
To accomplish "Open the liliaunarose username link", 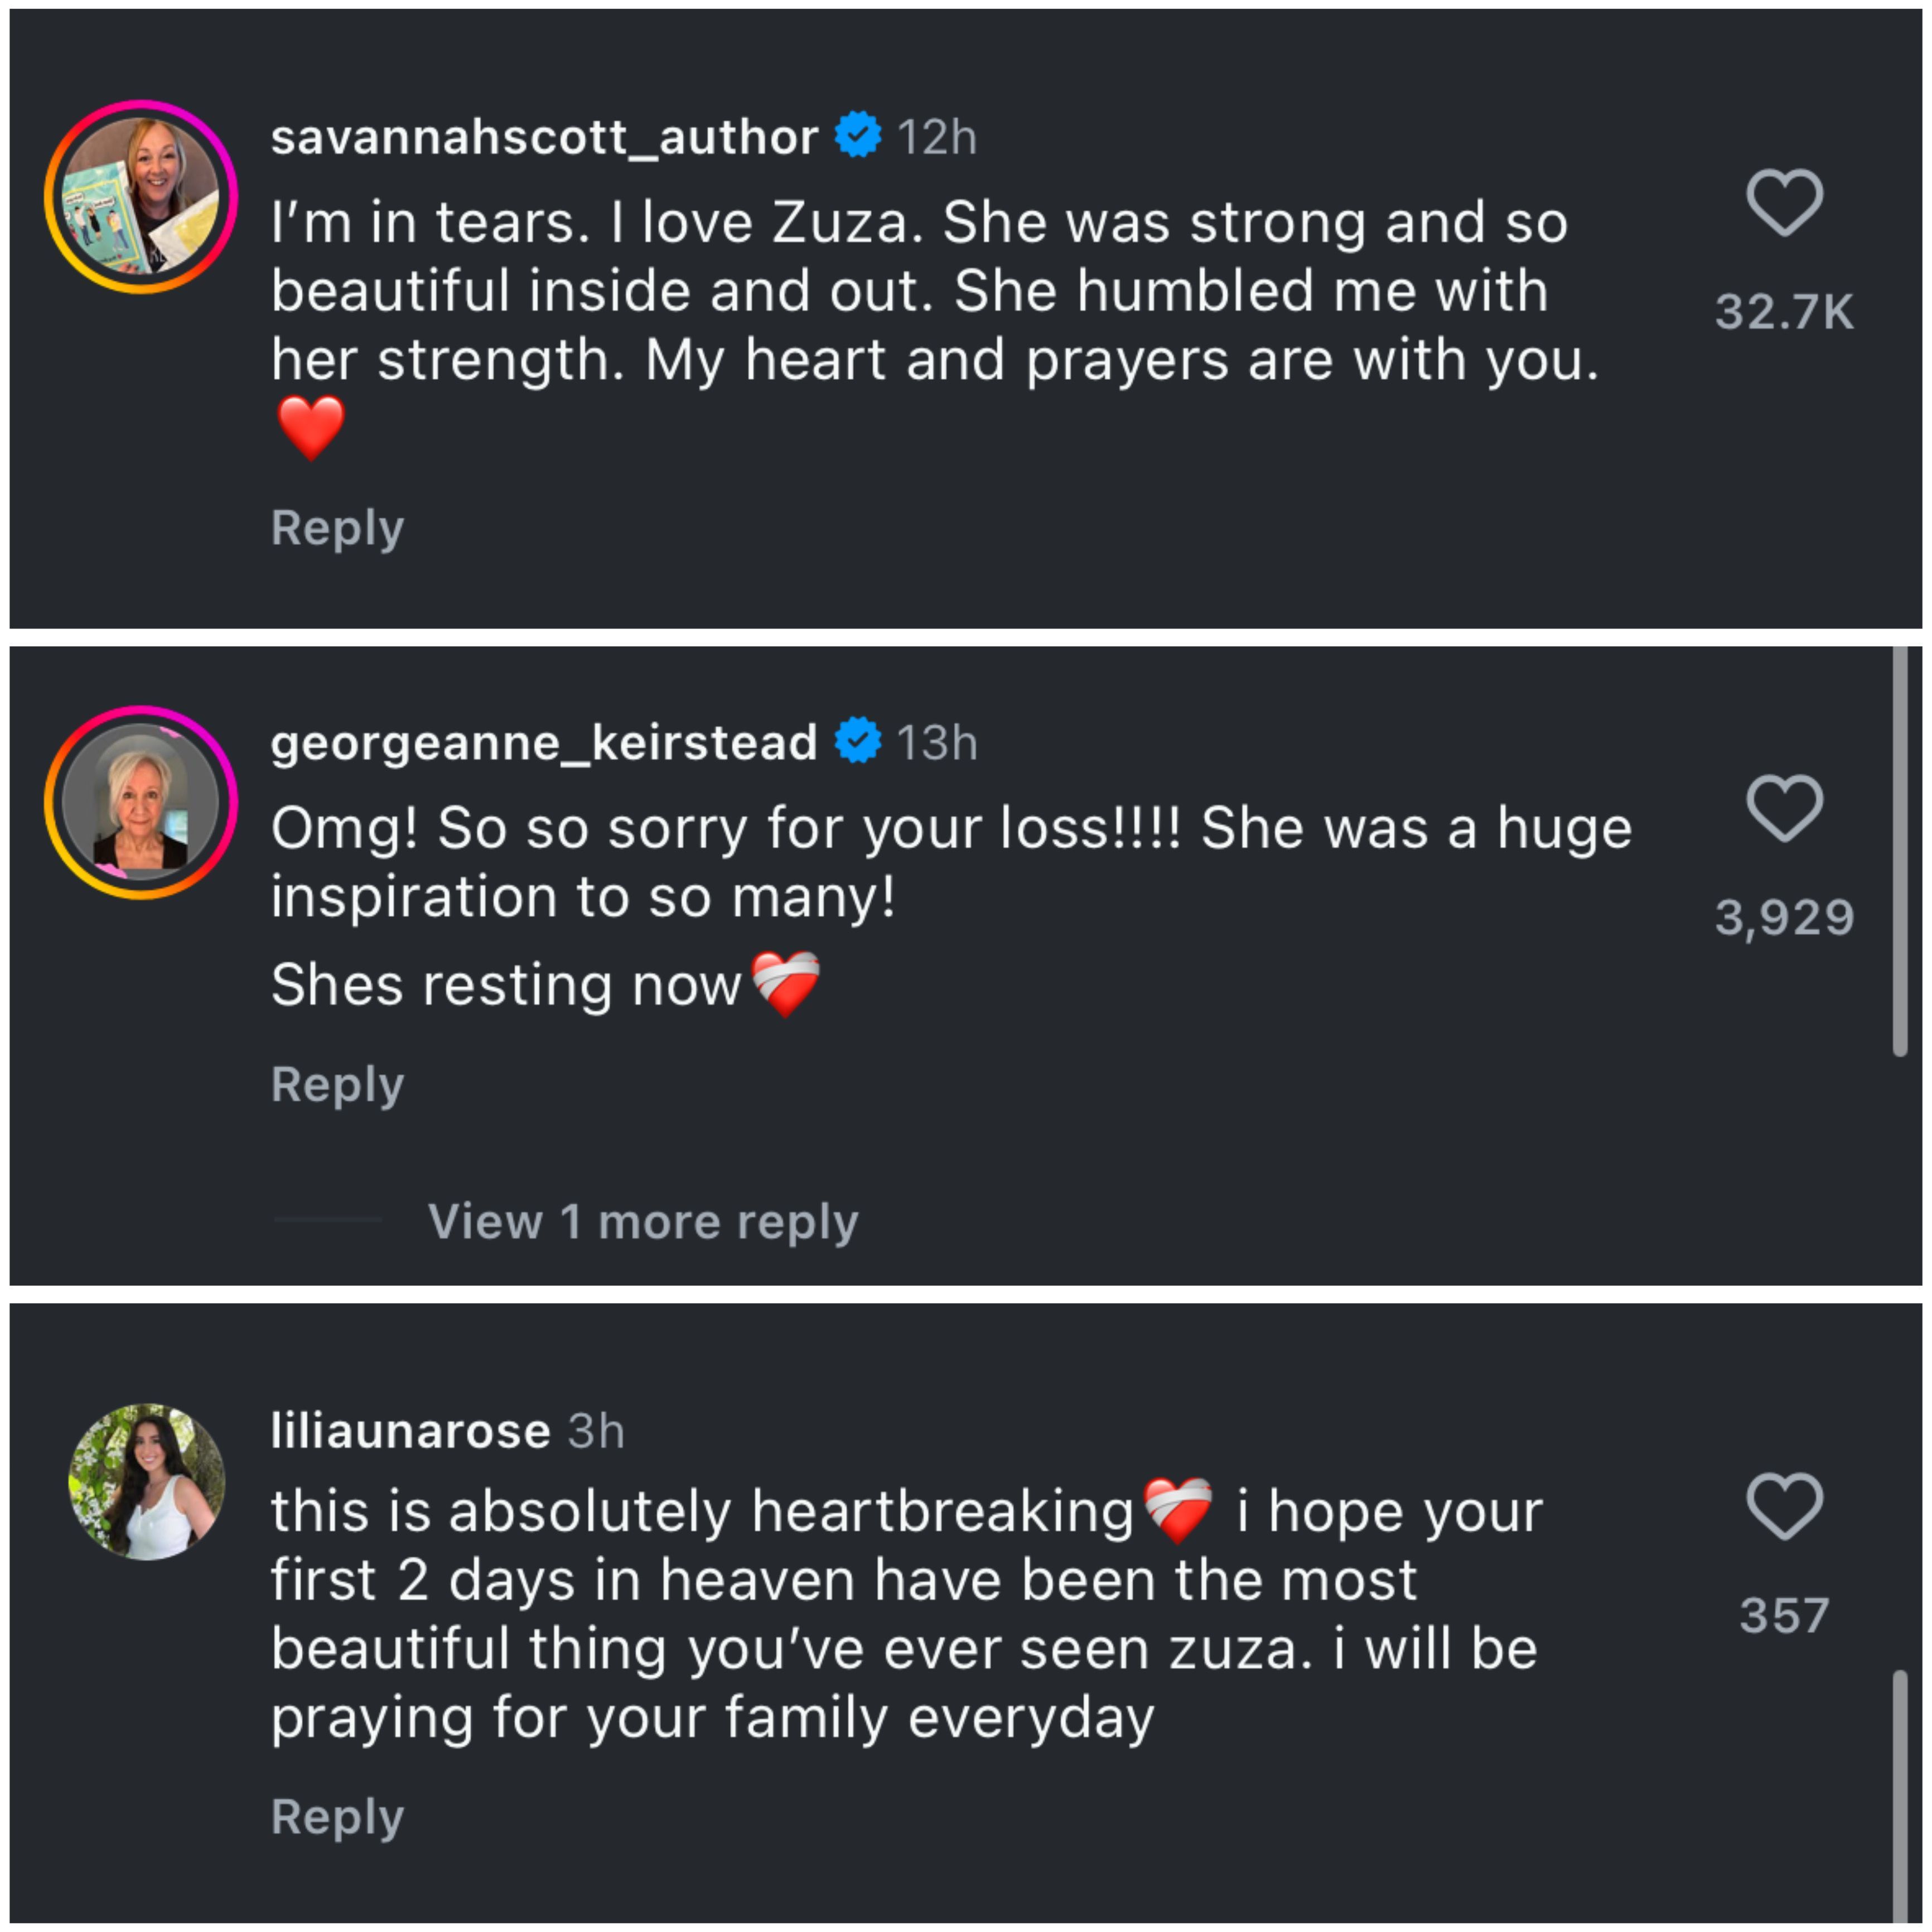I will pyautogui.click(x=410, y=1431).
